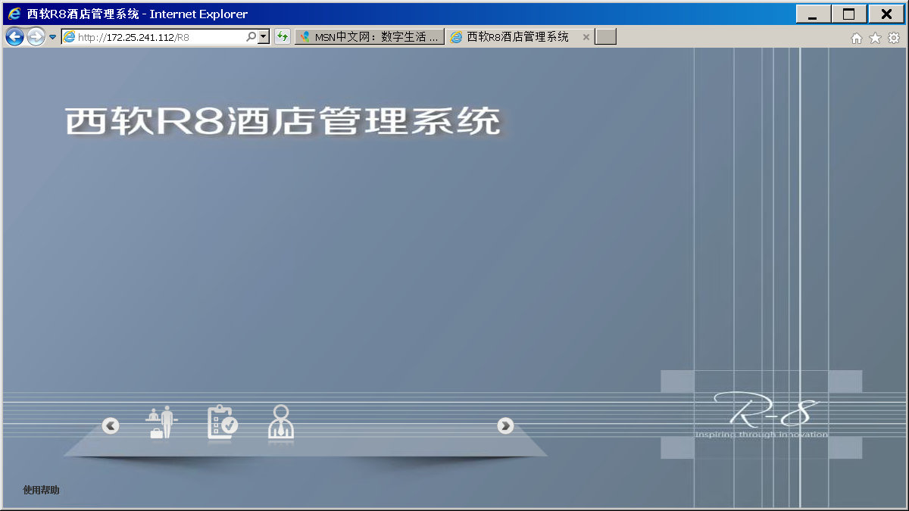
Task: Maximize the Internet Explorer window
Action: pyautogui.click(x=849, y=14)
